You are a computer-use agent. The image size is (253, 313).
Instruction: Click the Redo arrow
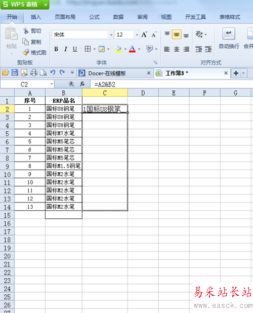point(62,72)
